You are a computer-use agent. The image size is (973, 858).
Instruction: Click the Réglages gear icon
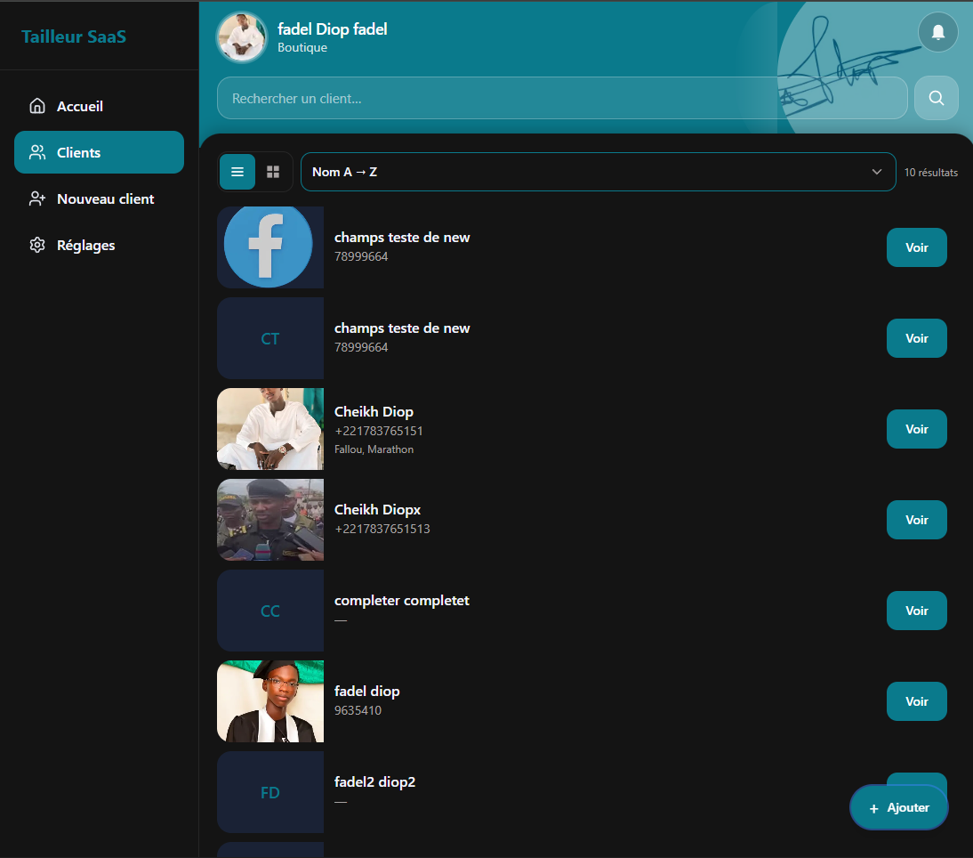(37, 245)
